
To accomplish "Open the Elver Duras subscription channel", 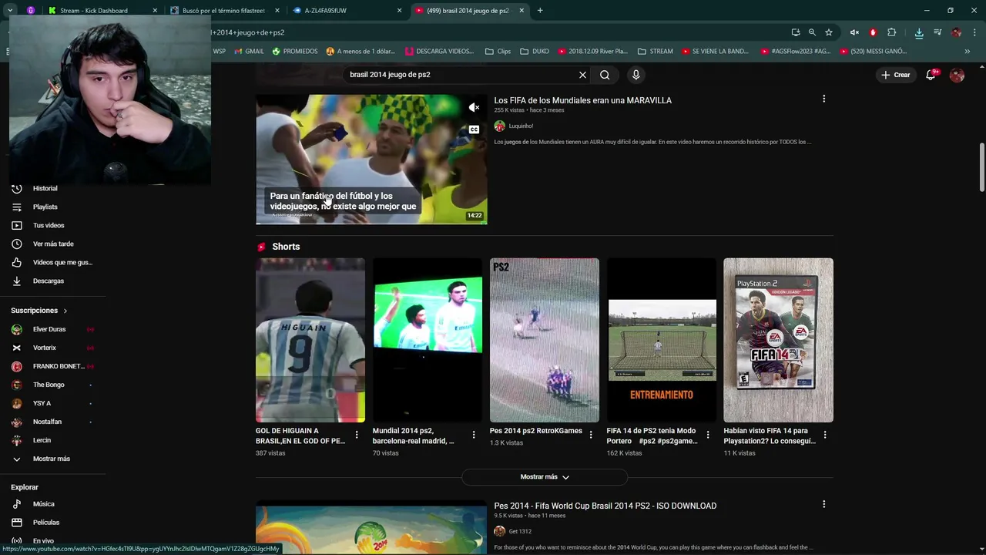I will pos(51,329).
